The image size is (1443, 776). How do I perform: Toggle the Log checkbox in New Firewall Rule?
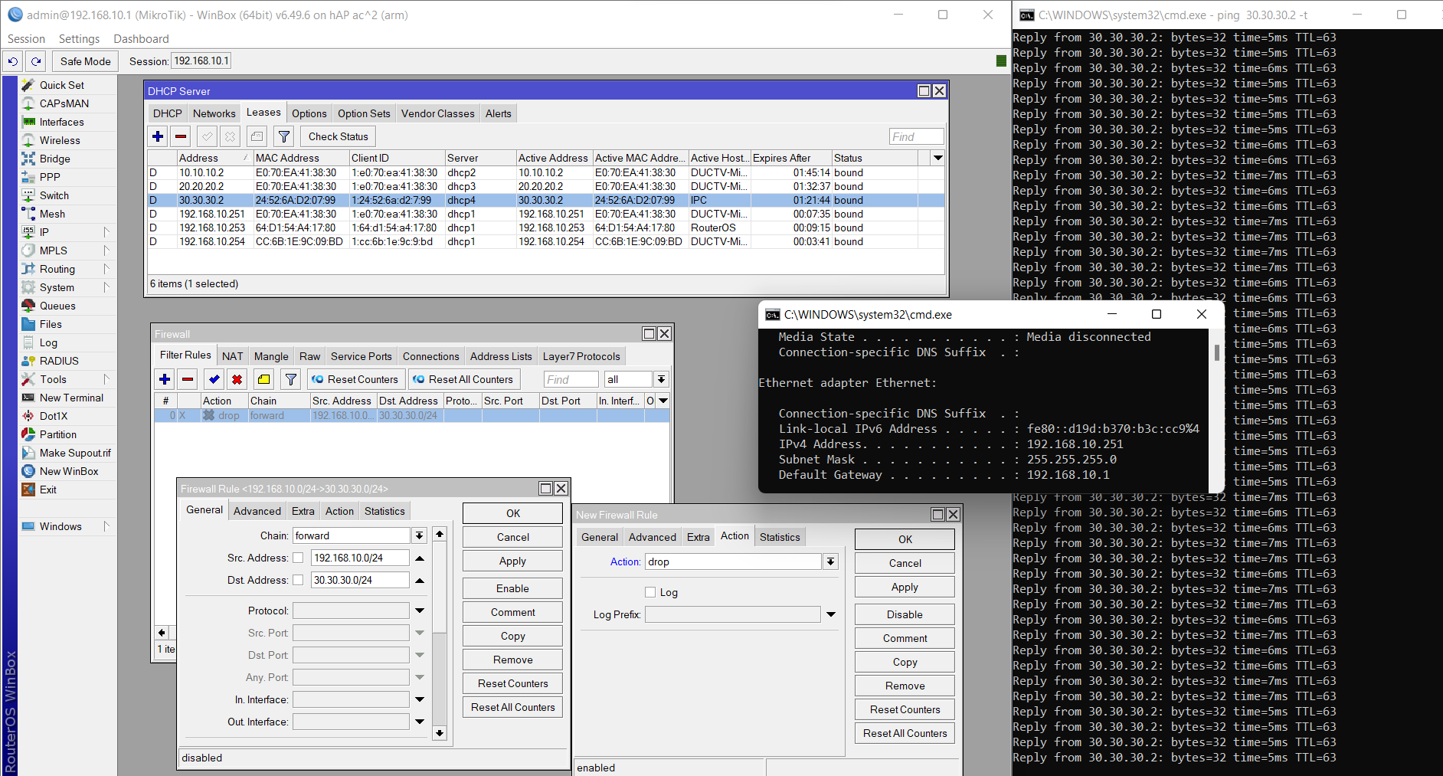point(650,592)
